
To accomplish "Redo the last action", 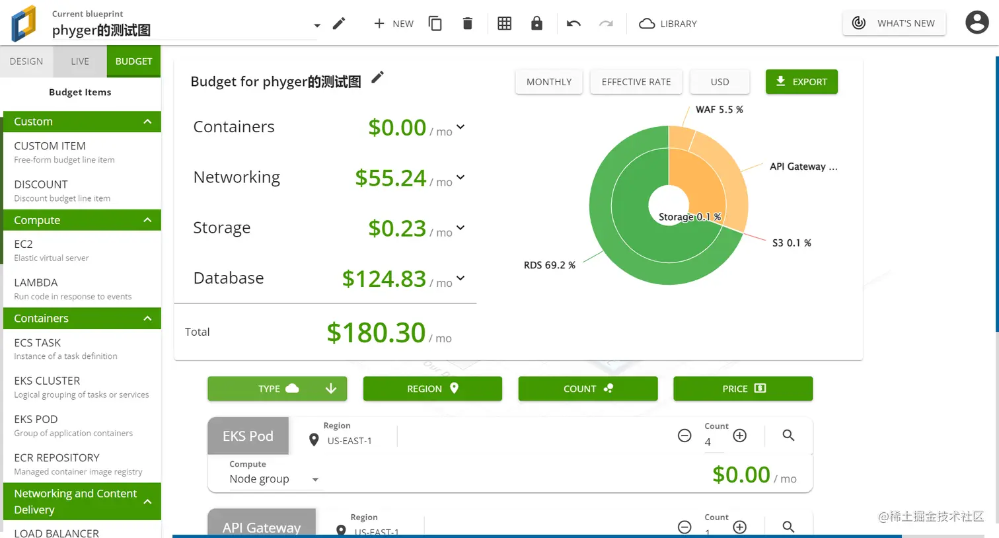I will tap(606, 24).
